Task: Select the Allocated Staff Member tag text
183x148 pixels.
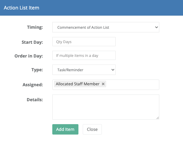Action: coord(78,84)
